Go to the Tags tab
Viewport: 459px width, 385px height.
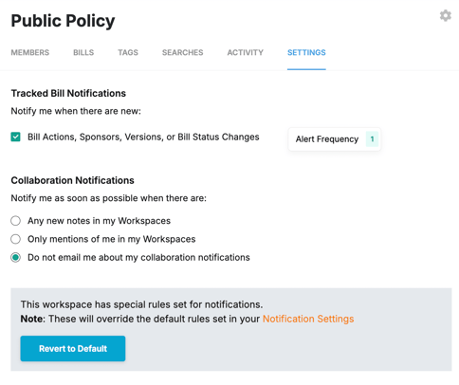[x=128, y=52]
